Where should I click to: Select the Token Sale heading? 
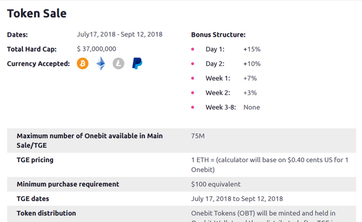pyautogui.click(x=37, y=14)
